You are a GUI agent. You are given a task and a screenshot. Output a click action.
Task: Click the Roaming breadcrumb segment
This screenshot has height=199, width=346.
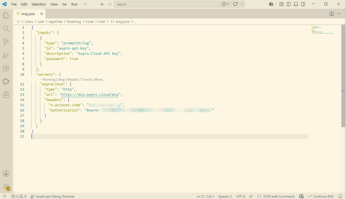coord(74,21)
